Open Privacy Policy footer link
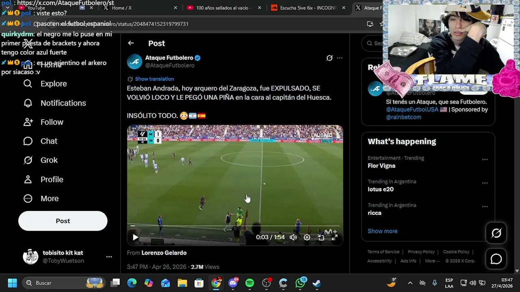The image size is (520, 292). [421, 252]
